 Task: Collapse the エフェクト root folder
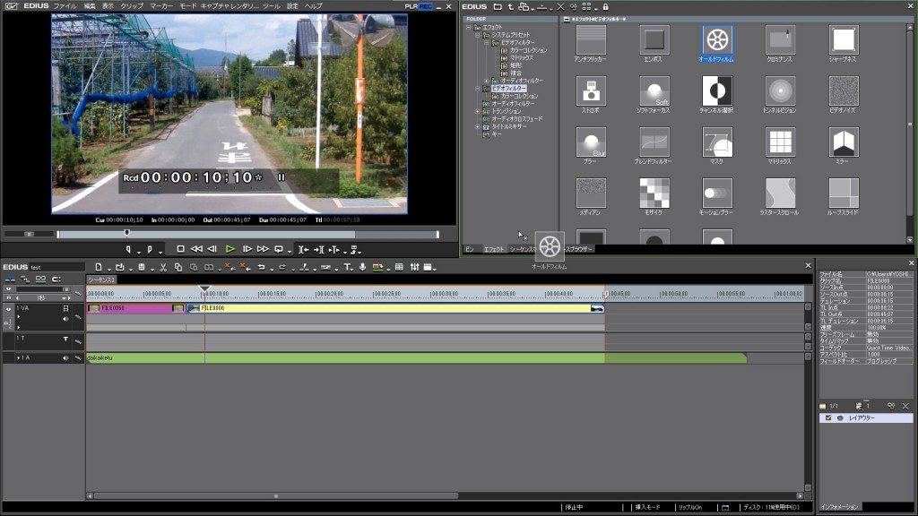468,28
